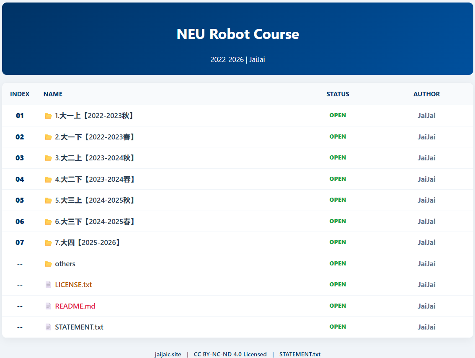Viewport: 475px width, 358px height.
Task: Click the folder icon next to 4.大二下【2023-2024春】
Action: [48, 179]
